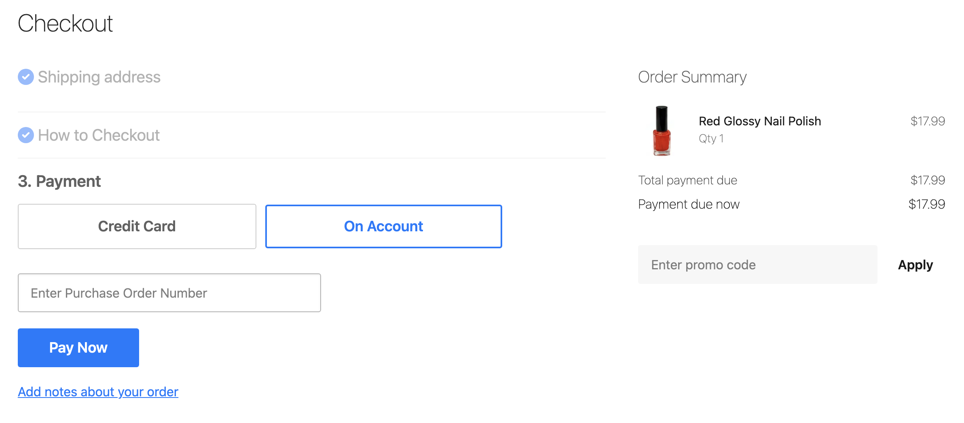Screen dimensions: 964x423
Task: Select the Red Glossy Nail Polish product name
Action: [760, 121]
